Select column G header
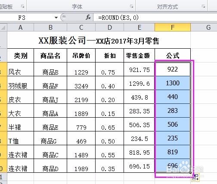Screen dimensions: 217x184 [204, 27]
